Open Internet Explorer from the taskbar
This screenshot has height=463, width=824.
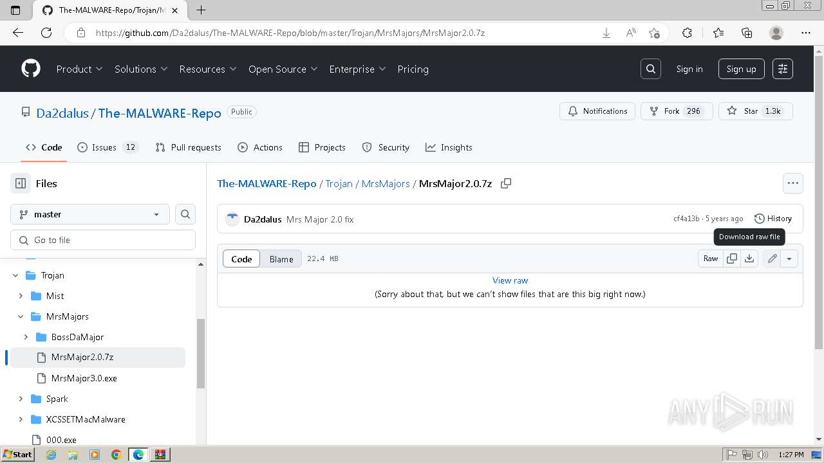51,455
